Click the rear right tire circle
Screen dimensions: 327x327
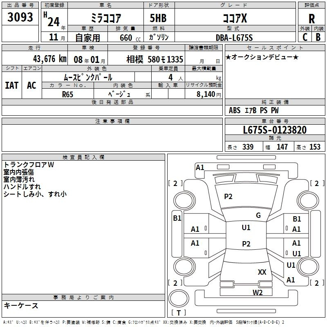pyautogui.click(x=308, y=267)
